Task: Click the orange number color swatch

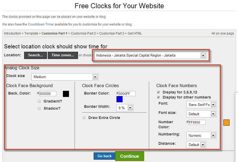Action: pyautogui.click(x=226, y=122)
